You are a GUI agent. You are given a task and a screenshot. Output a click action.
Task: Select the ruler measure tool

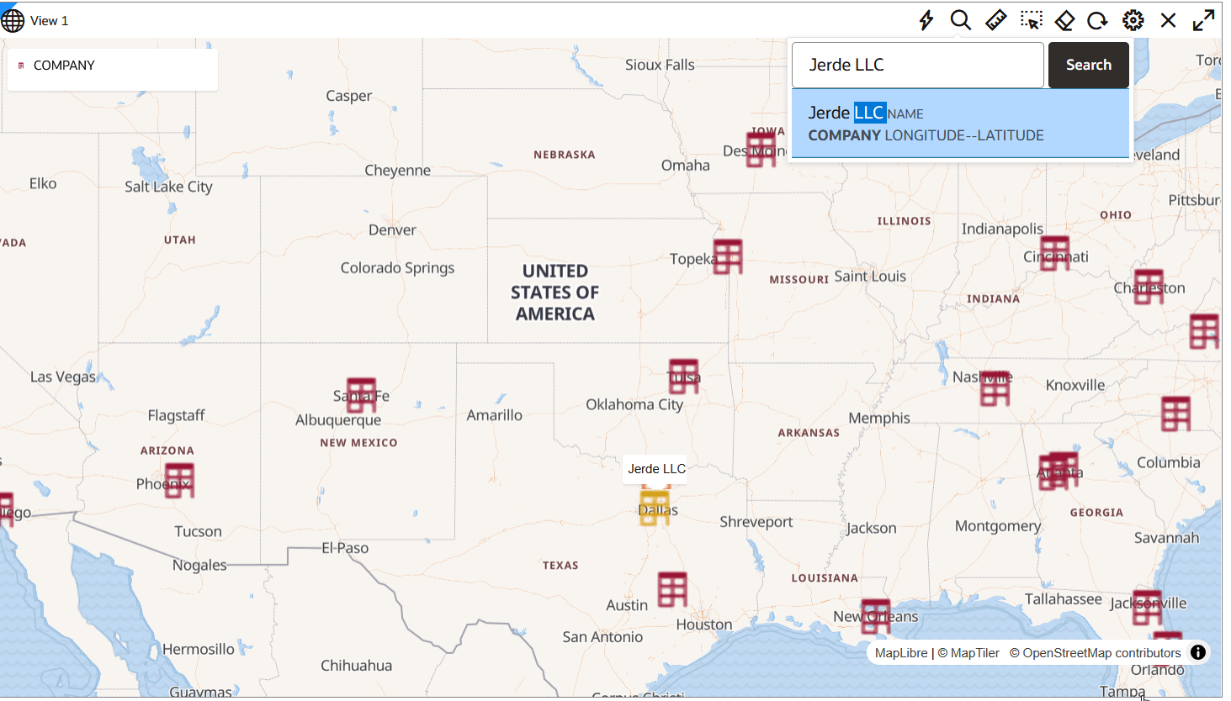pos(996,20)
